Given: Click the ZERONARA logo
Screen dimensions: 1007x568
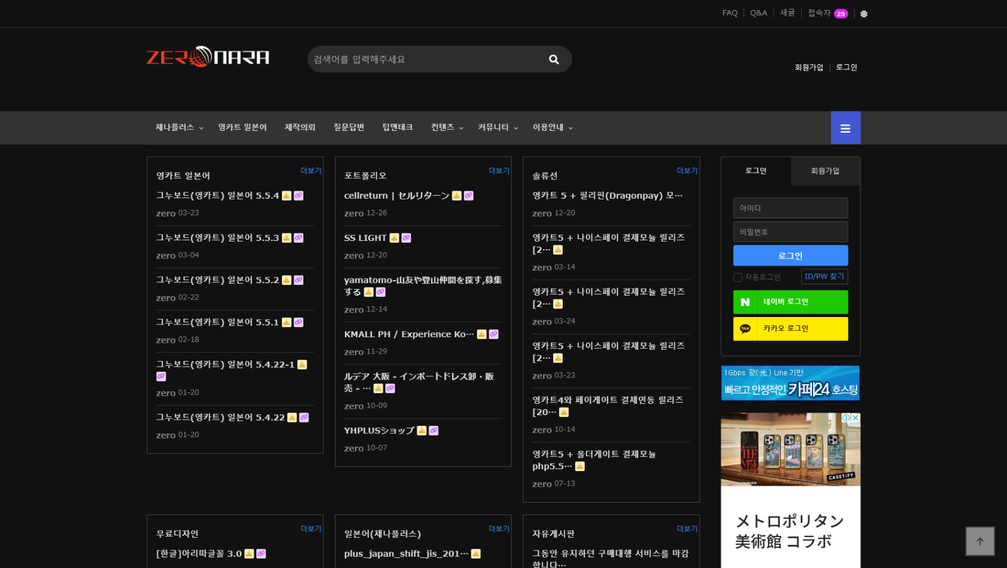Looking at the screenshot, I should click(208, 57).
